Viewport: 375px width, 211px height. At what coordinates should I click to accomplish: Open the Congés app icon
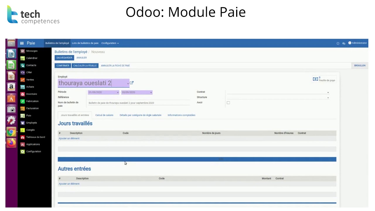[x=23, y=130]
